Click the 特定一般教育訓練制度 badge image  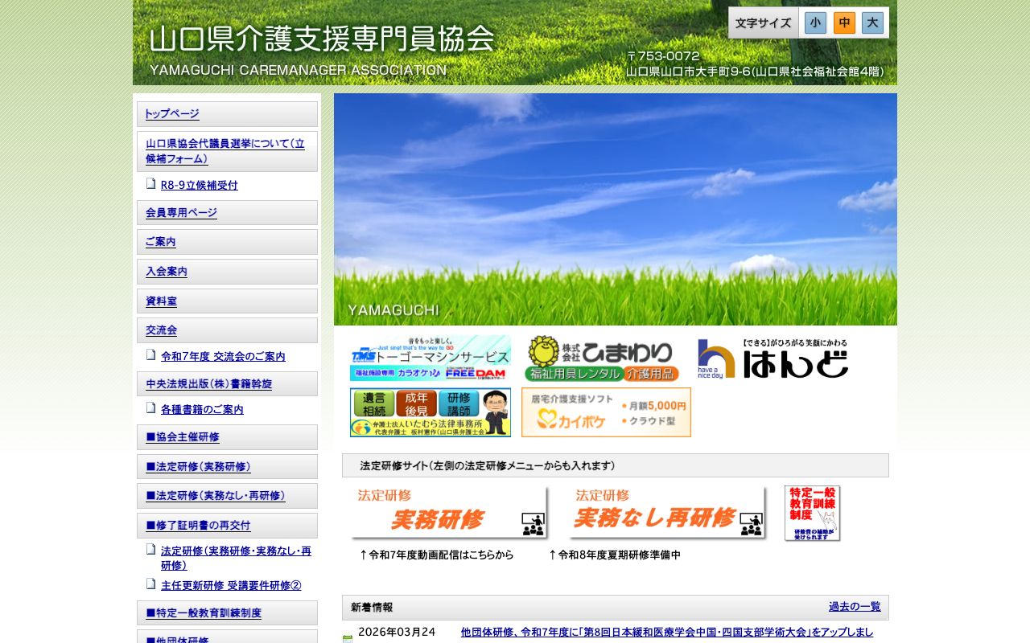coord(811,513)
